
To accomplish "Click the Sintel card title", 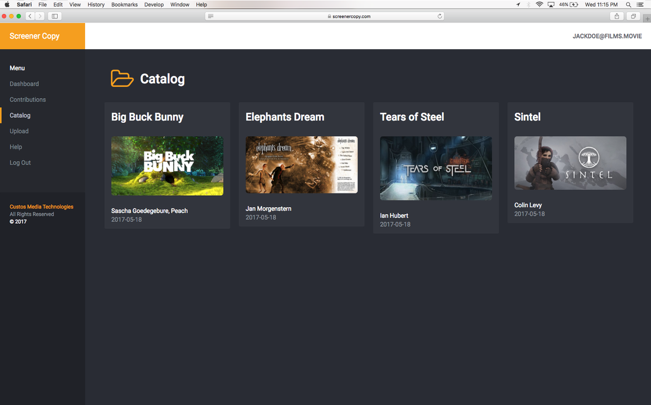I will click(x=527, y=117).
